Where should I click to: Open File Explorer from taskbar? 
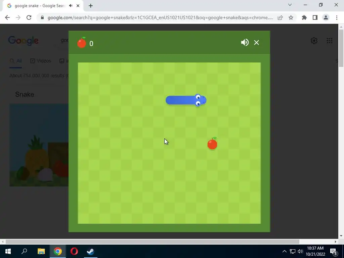pos(41,251)
